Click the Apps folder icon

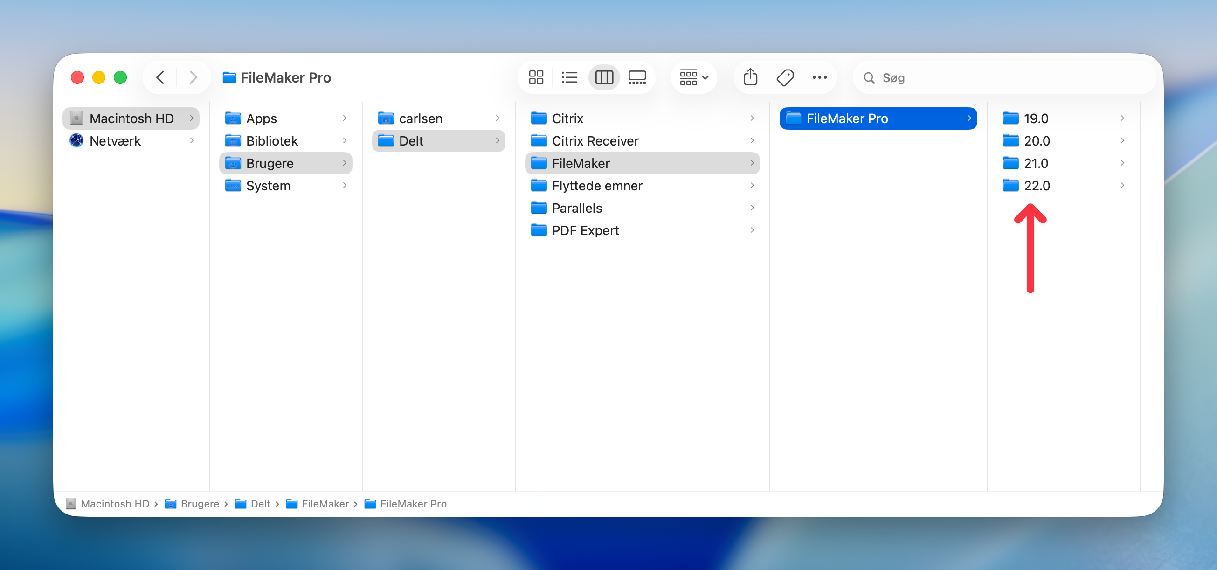(x=233, y=118)
